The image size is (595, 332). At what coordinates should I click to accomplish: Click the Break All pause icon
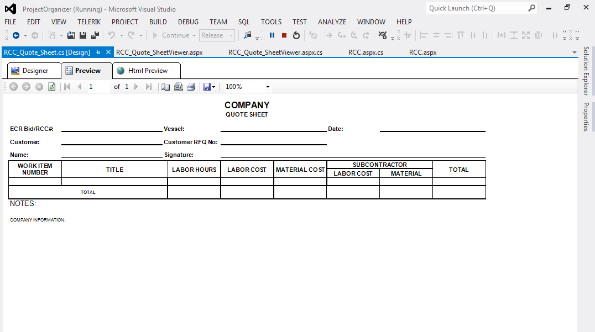(x=272, y=35)
